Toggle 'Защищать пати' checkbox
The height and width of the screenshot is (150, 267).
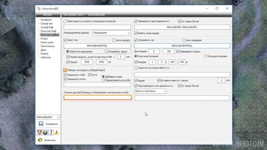[x=65, y=79]
